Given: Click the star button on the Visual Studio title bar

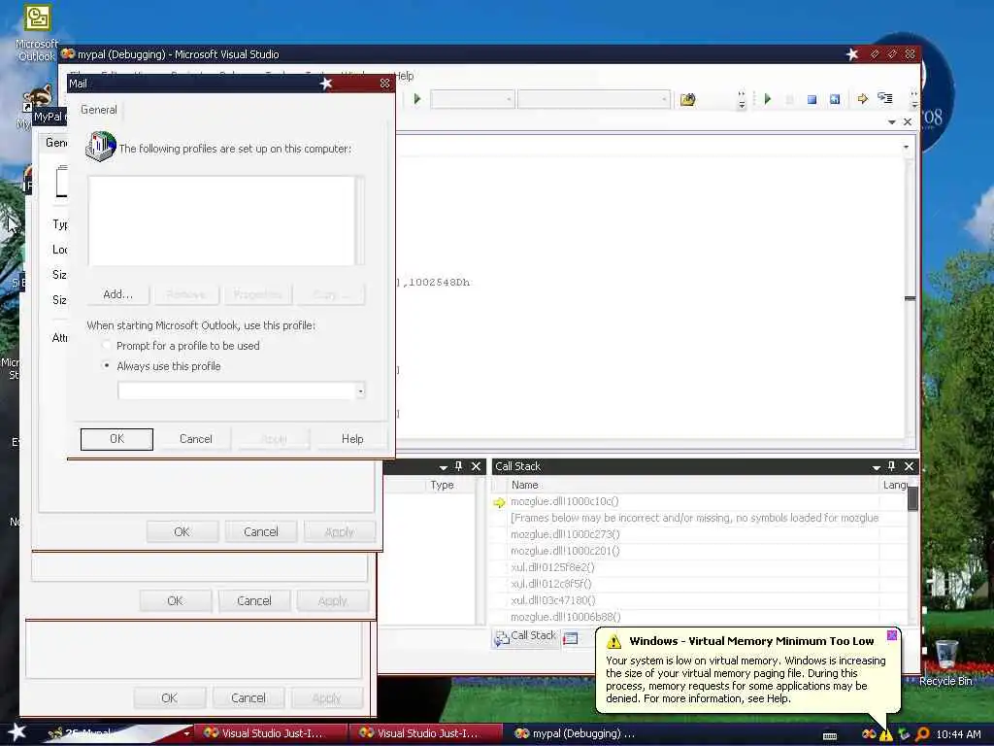Looking at the screenshot, I should point(852,54).
